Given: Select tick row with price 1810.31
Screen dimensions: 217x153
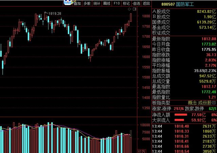Looking at the screenshot, I should (x=184, y=136).
